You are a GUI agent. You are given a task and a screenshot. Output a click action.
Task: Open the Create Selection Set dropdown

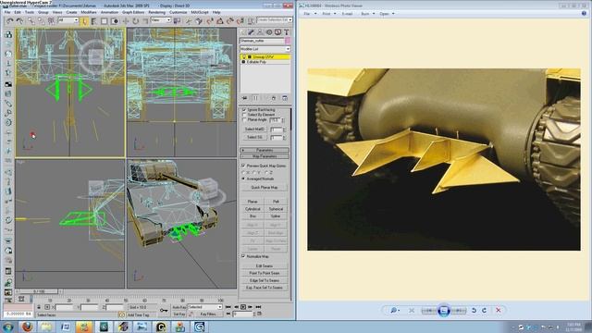pyautogui.click(x=275, y=19)
